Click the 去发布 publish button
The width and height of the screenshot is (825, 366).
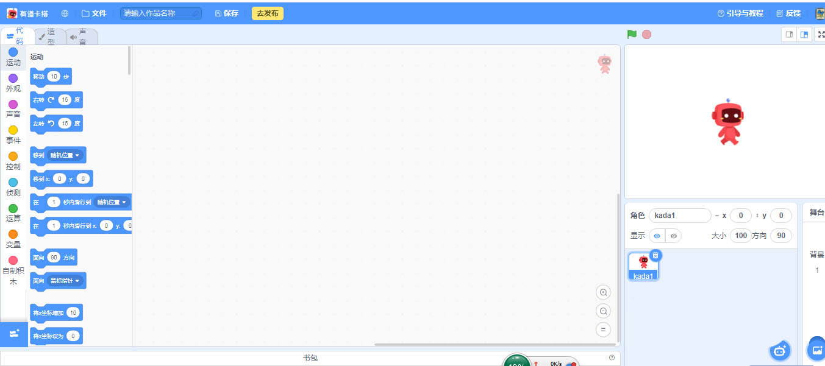point(267,13)
